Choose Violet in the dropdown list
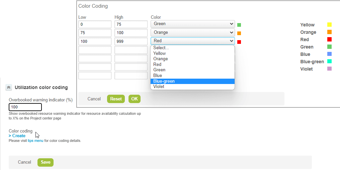Image resolution: width=340 pixels, height=170 pixels. pyautogui.click(x=192, y=87)
